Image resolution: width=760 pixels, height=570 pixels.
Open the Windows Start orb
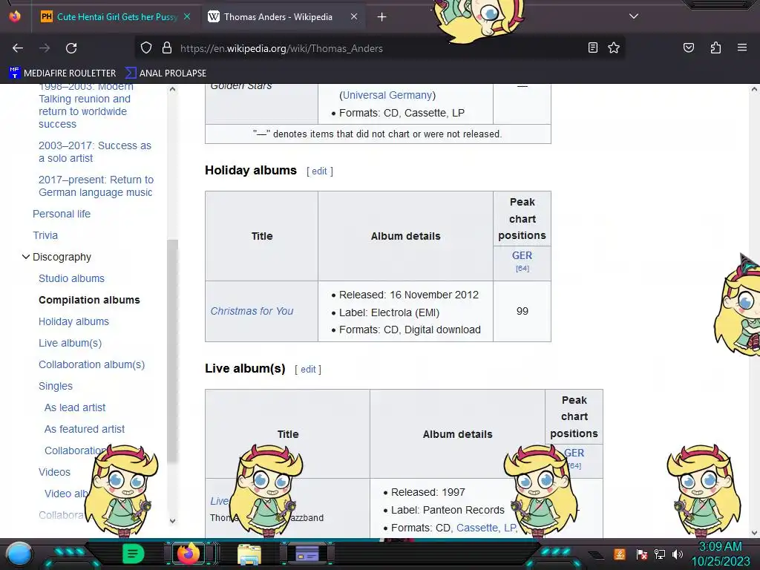click(x=19, y=554)
